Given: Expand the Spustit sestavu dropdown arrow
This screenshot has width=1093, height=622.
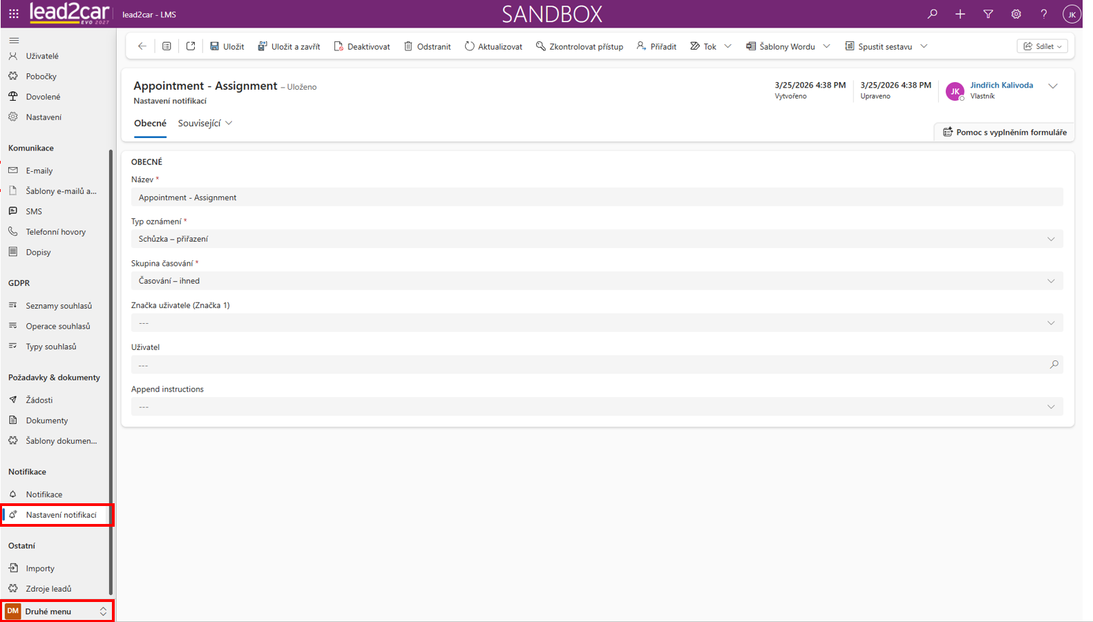Looking at the screenshot, I should pos(924,46).
